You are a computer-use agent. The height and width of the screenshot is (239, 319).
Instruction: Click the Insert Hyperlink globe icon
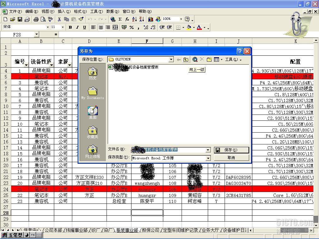(113, 19)
